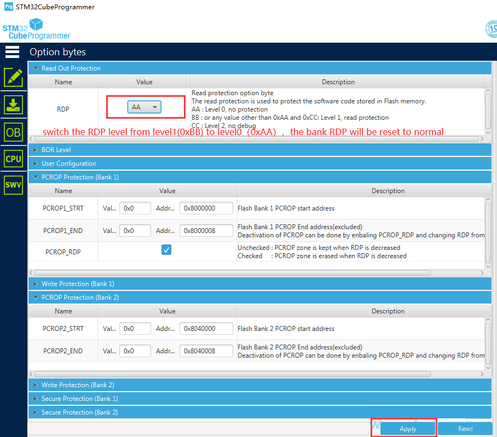Viewport: 497px width, 437px height.
Task: Open the RDP value dropdown
Action: [144, 107]
